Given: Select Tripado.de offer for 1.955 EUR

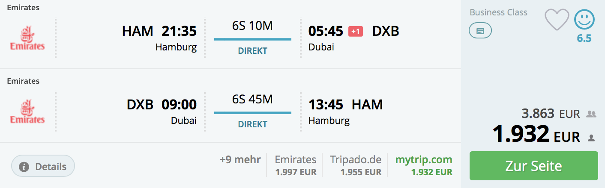Looking at the screenshot, I should tap(356, 165).
